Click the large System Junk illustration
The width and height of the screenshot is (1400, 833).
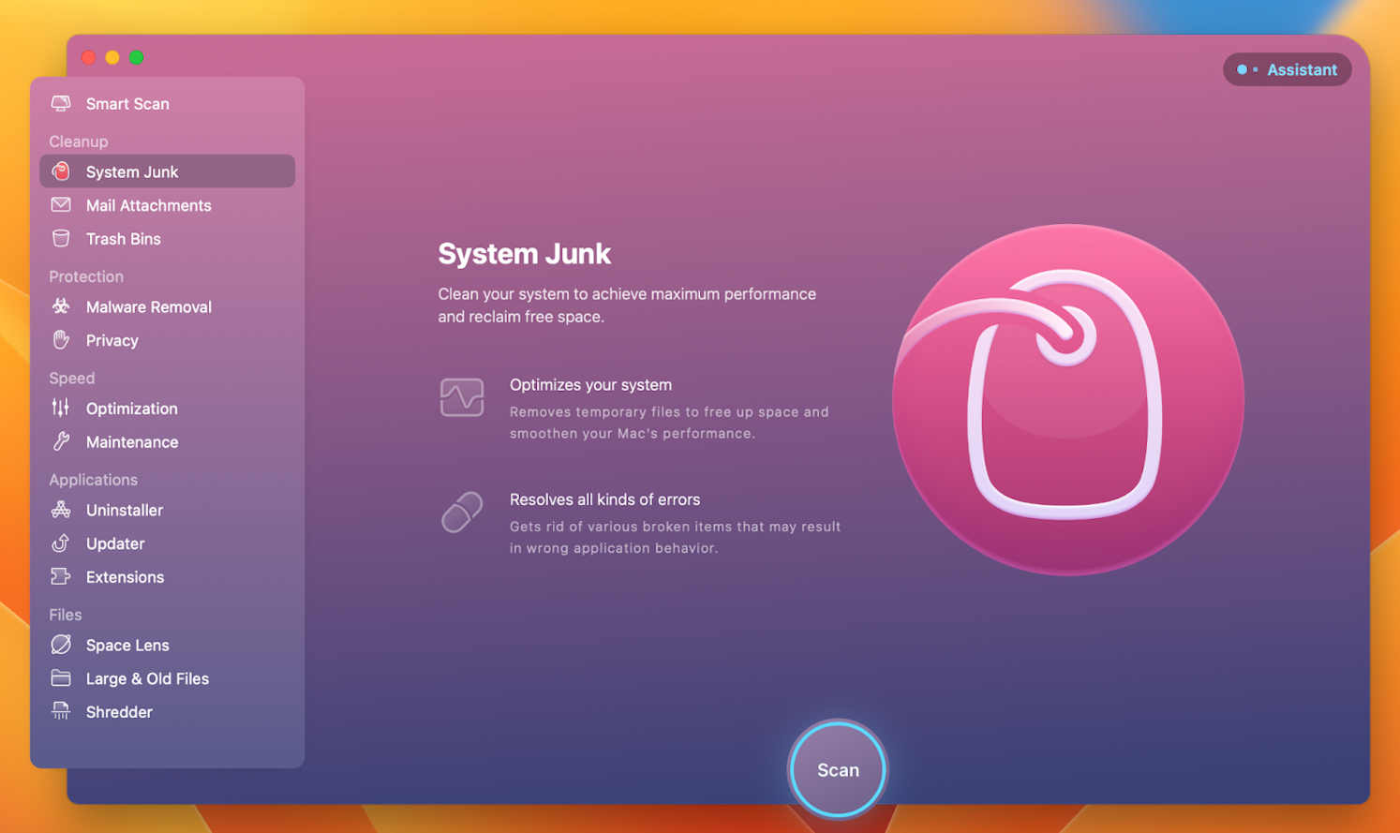coord(1067,399)
